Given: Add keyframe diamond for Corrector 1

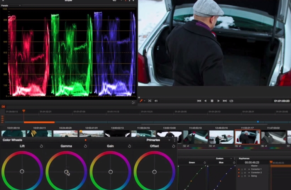Looking at the screenshot, I should pyautogui.click(x=245, y=169).
